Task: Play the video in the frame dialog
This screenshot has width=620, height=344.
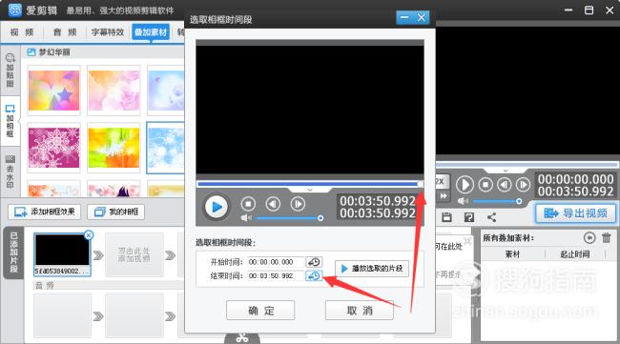Action: click(x=216, y=207)
